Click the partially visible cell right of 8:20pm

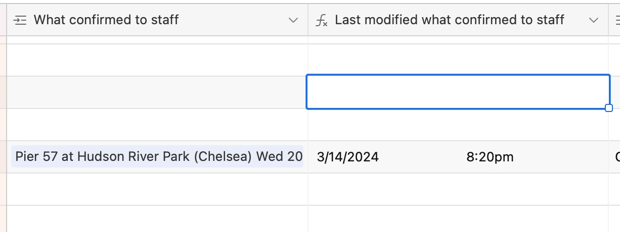[615, 157]
